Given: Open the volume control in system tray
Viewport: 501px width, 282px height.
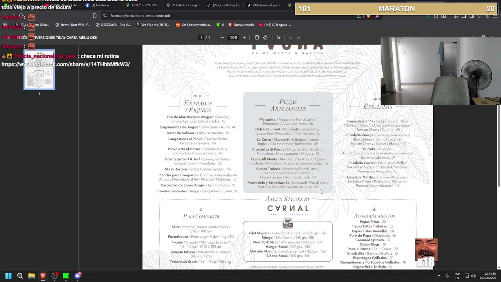Looking at the screenshot, I should pyautogui.click(x=473, y=276).
